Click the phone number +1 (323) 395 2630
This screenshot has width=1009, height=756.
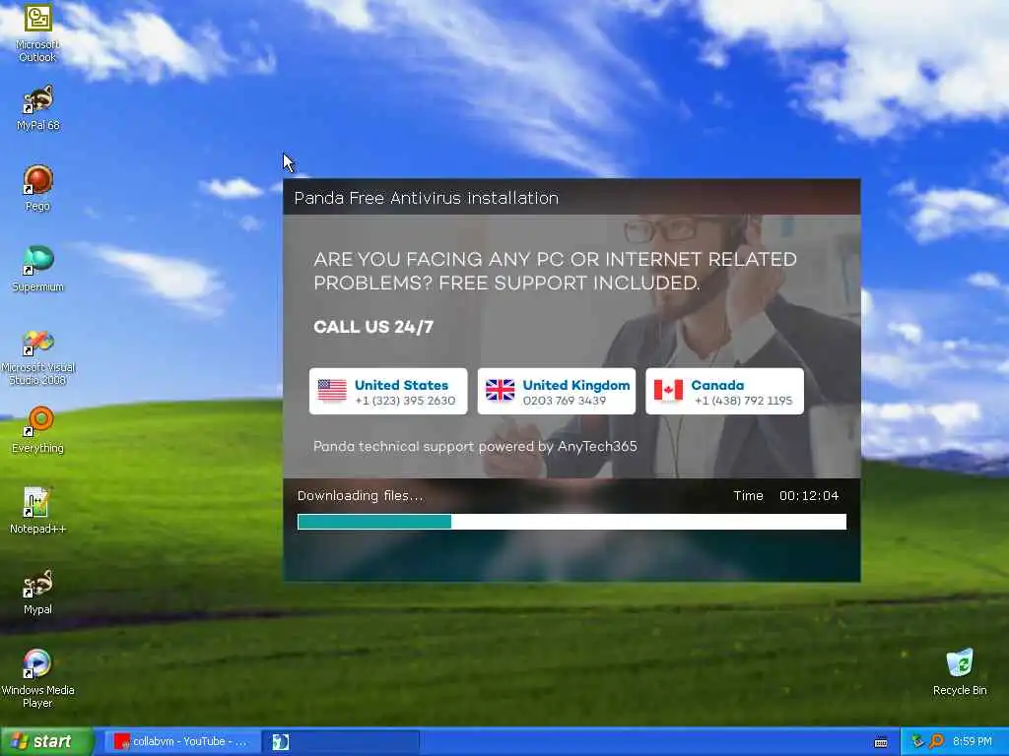(405, 401)
